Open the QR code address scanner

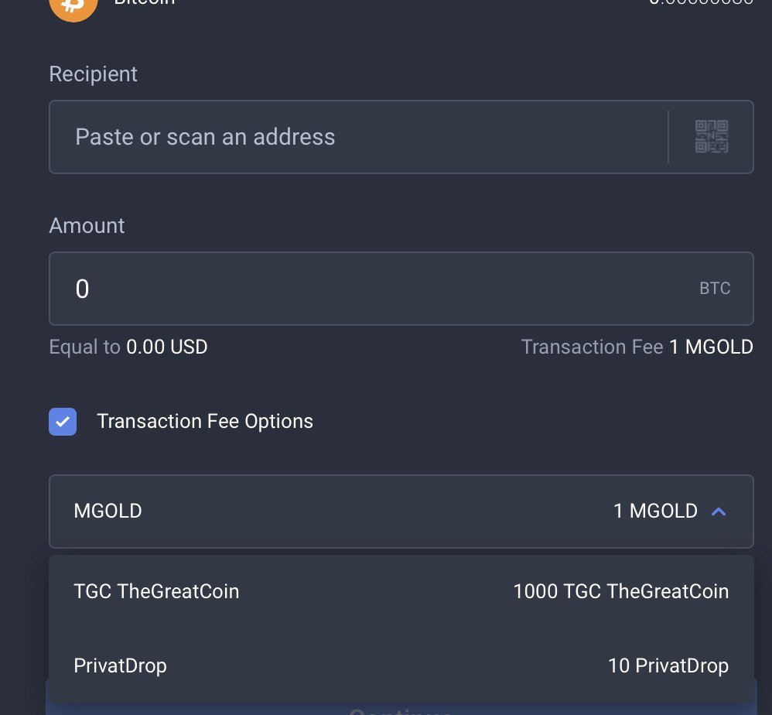click(x=712, y=137)
